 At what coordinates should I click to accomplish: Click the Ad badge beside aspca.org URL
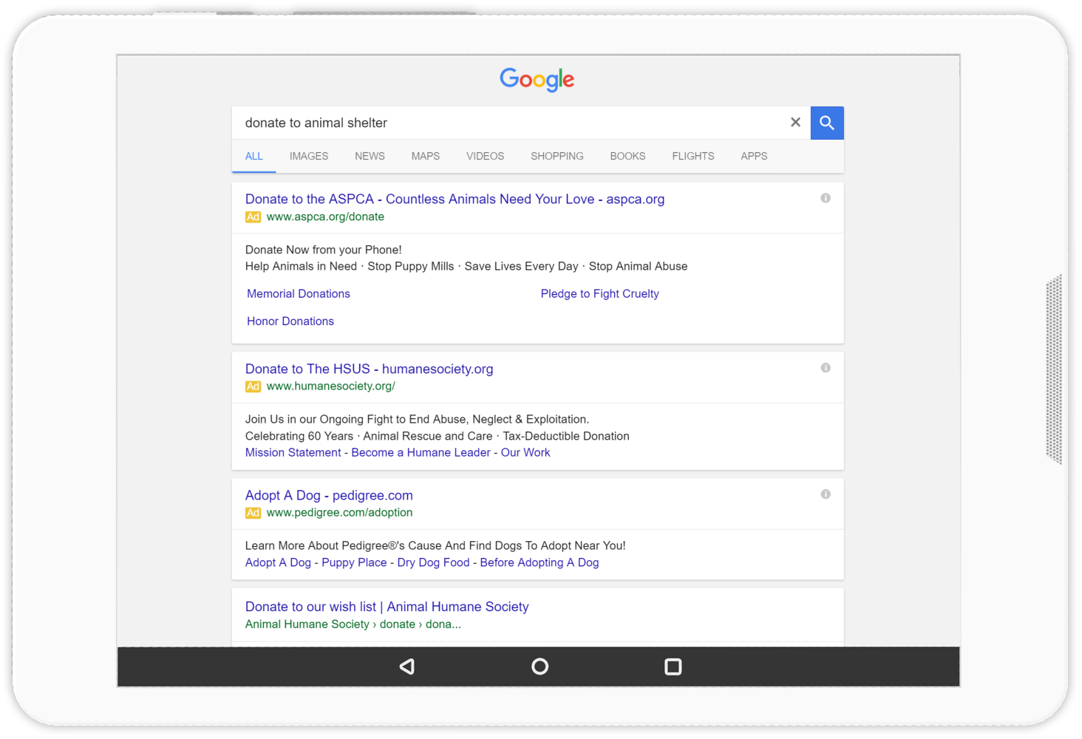253,217
